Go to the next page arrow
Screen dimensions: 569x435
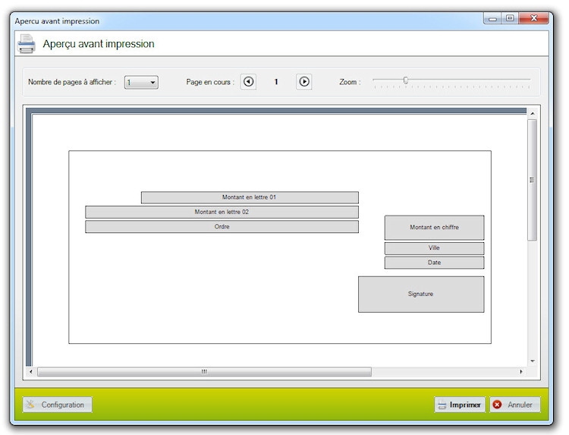(304, 82)
